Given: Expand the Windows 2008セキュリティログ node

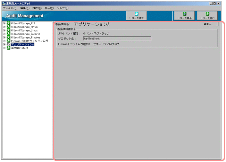Looking at the screenshot, I should pos(4,41).
